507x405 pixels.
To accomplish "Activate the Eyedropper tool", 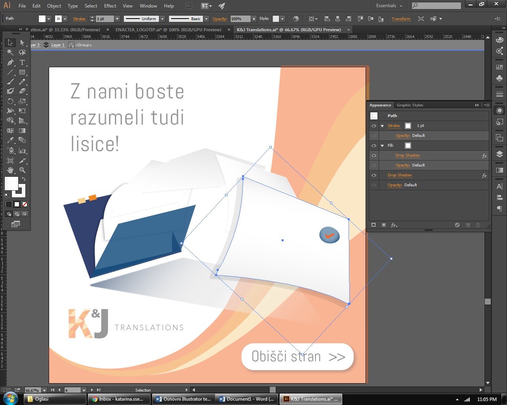I will 11,140.
